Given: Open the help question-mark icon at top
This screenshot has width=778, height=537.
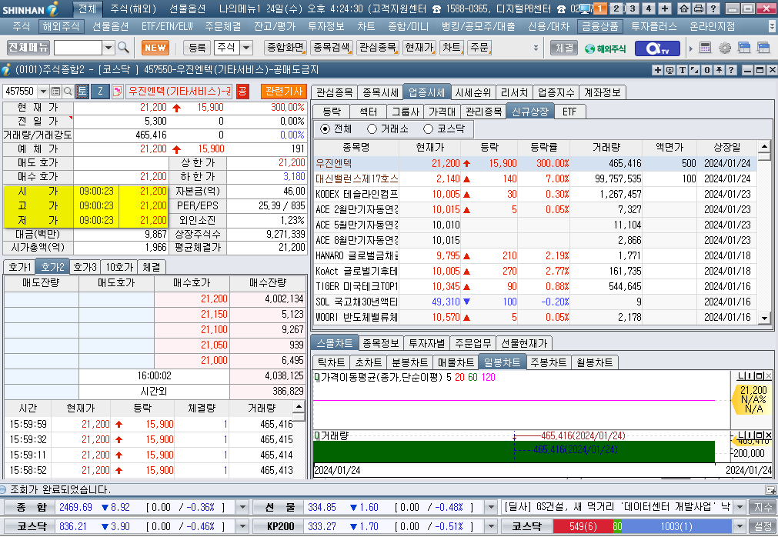Looking at the screenshot, I should [x=713, y=8].
